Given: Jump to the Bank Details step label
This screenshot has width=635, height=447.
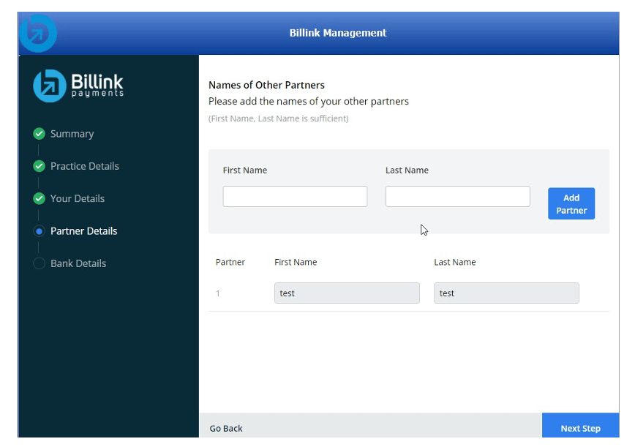Looking at the screenshot, I should 78,263.
